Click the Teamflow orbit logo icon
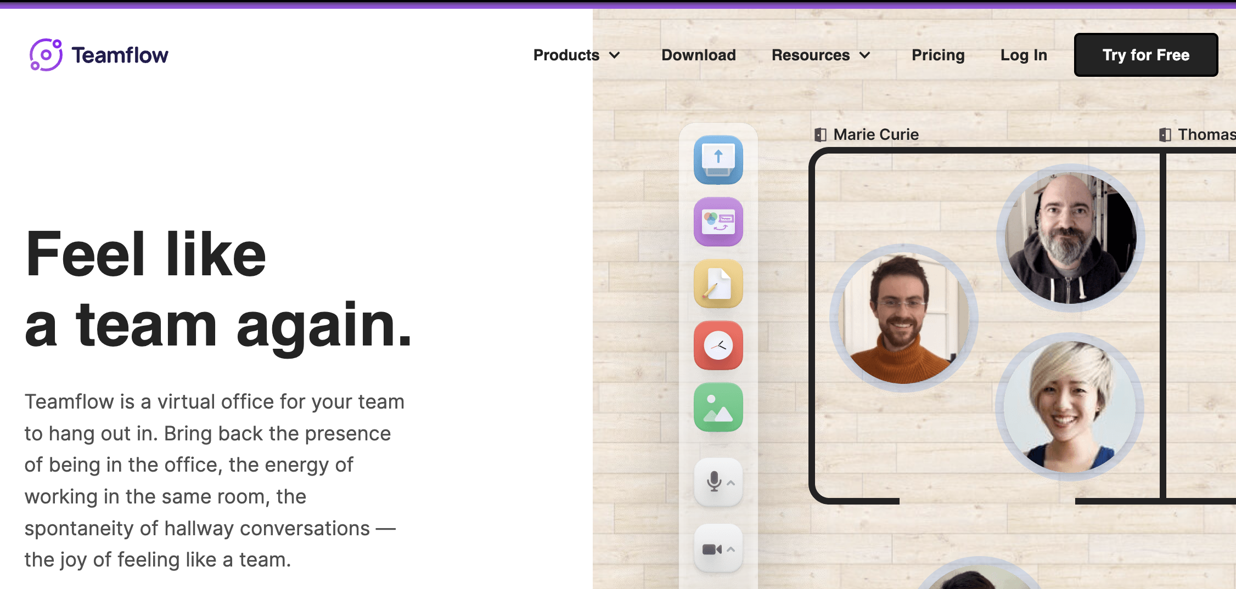The image size is (1236, 589). 46,55
